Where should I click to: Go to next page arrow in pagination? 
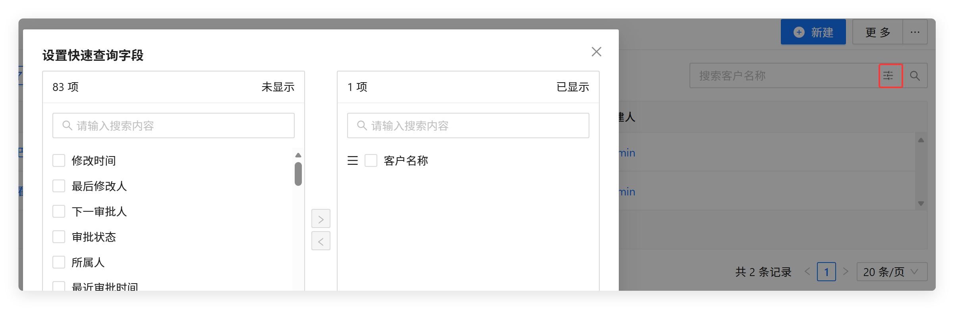coord(846,272)
